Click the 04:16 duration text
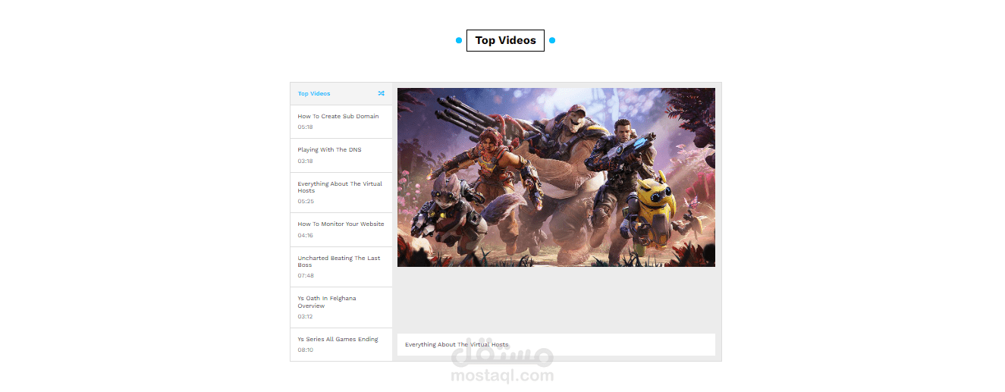This screenshot has width=1005, height=392. click(305, 235)
